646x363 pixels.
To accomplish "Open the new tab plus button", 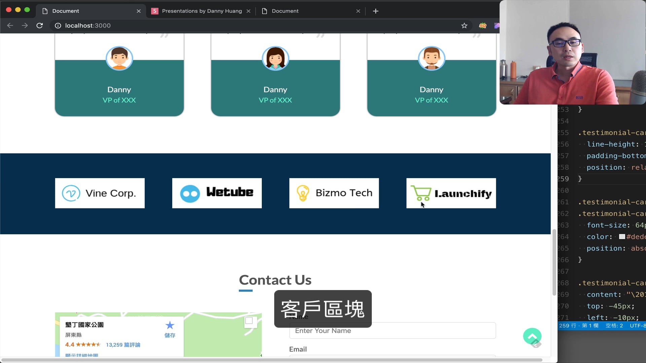I will coord(375,11).
